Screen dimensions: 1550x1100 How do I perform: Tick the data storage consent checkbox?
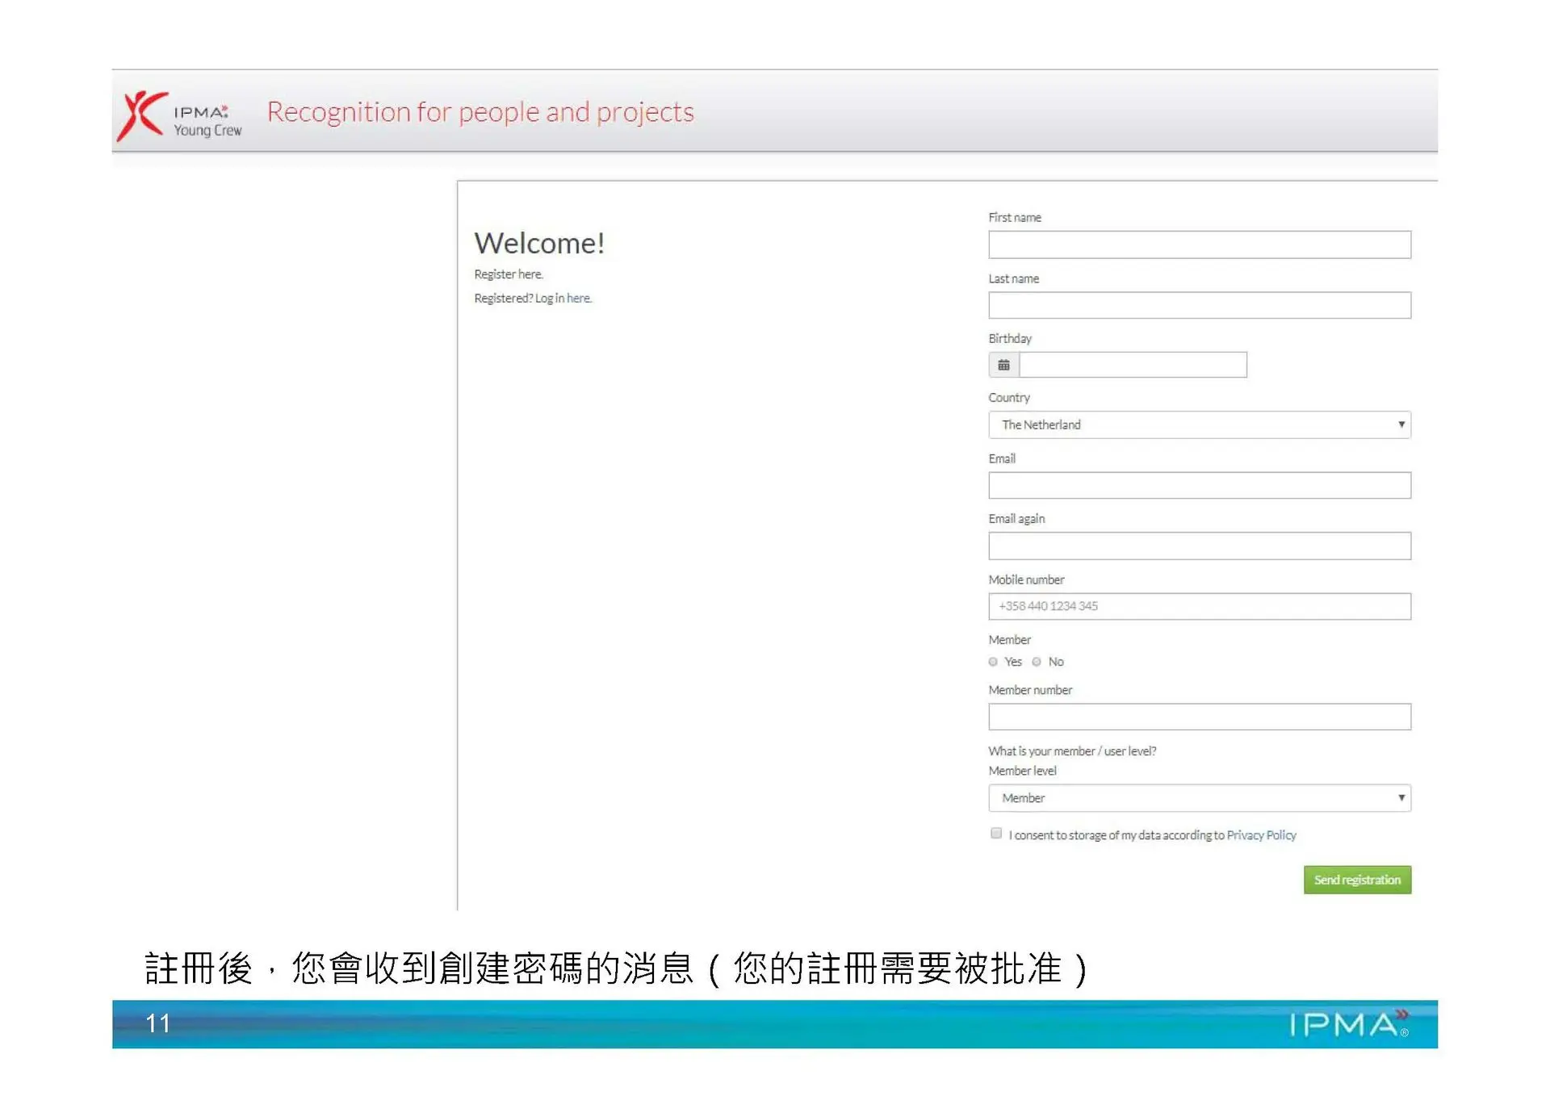coord(996,834)
